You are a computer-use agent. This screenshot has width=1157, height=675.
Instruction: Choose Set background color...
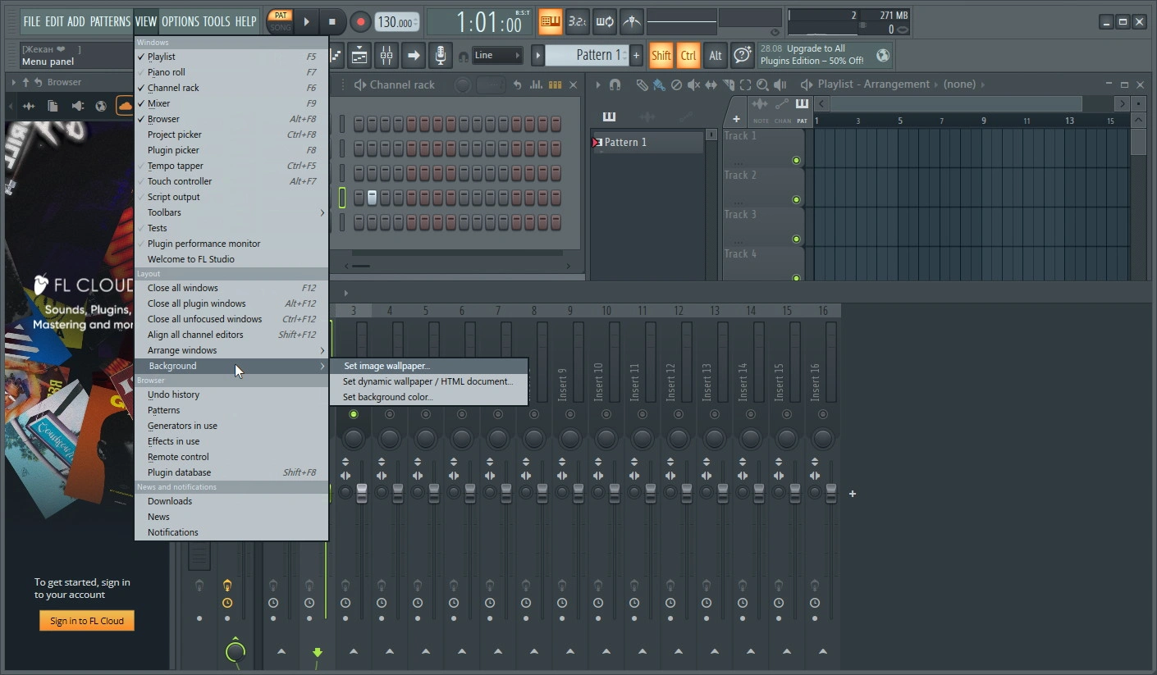pos(428,397)
